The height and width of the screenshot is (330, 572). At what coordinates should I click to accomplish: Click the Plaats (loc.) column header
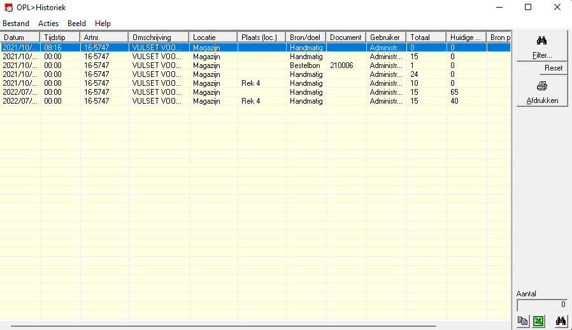(x=262, y=37)
